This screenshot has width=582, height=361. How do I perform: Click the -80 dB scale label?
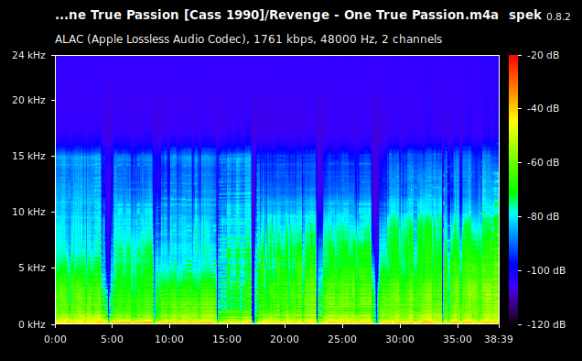pyautogui.click(x=543, y=216)
